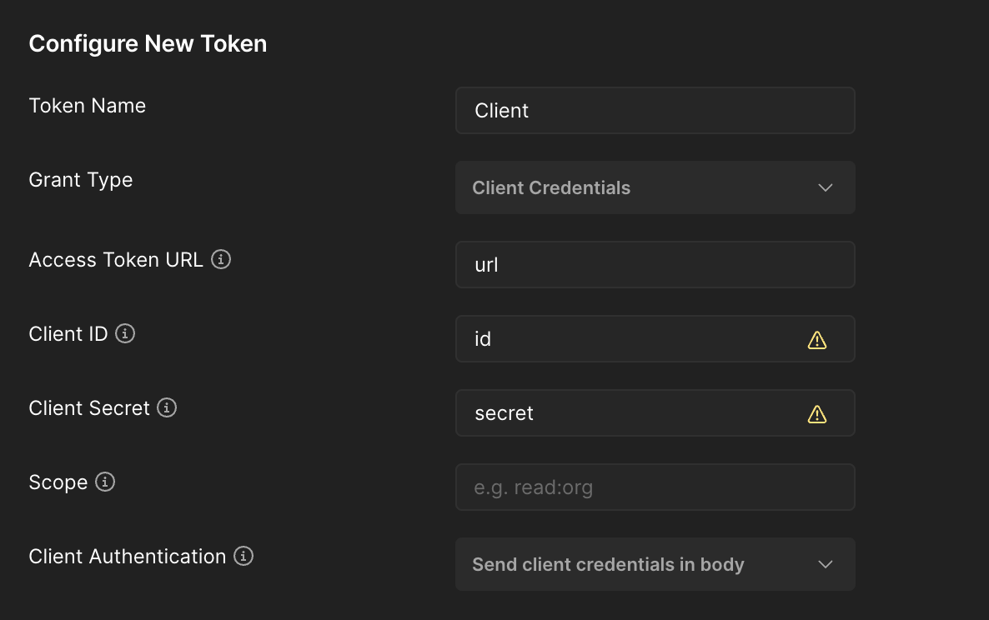
Task: Select the Client Credentials value in Grant Type
Action: [x=551, y=187]
